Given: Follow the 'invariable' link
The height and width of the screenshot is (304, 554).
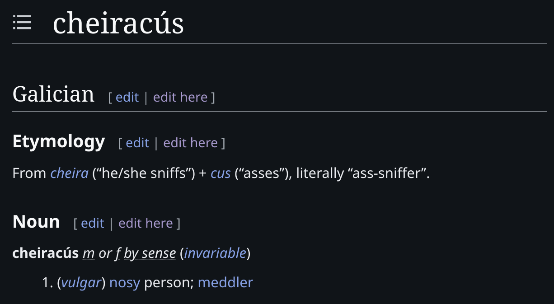Looking at the screenshot, I should [x=215, y=253].
